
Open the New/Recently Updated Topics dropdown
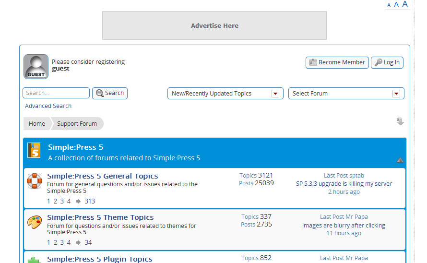coord(225,94)
